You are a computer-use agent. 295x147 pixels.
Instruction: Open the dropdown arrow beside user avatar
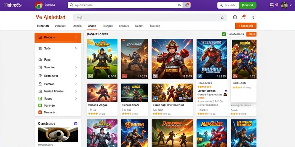click(x=290, y=5)
